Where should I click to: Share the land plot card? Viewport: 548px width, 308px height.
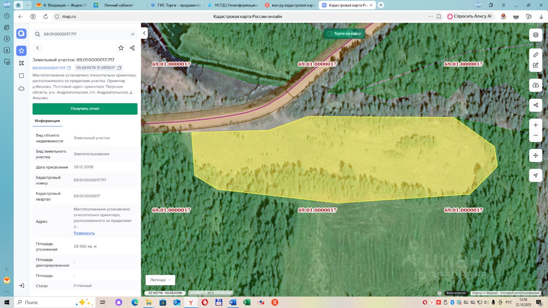pos(132,48)
